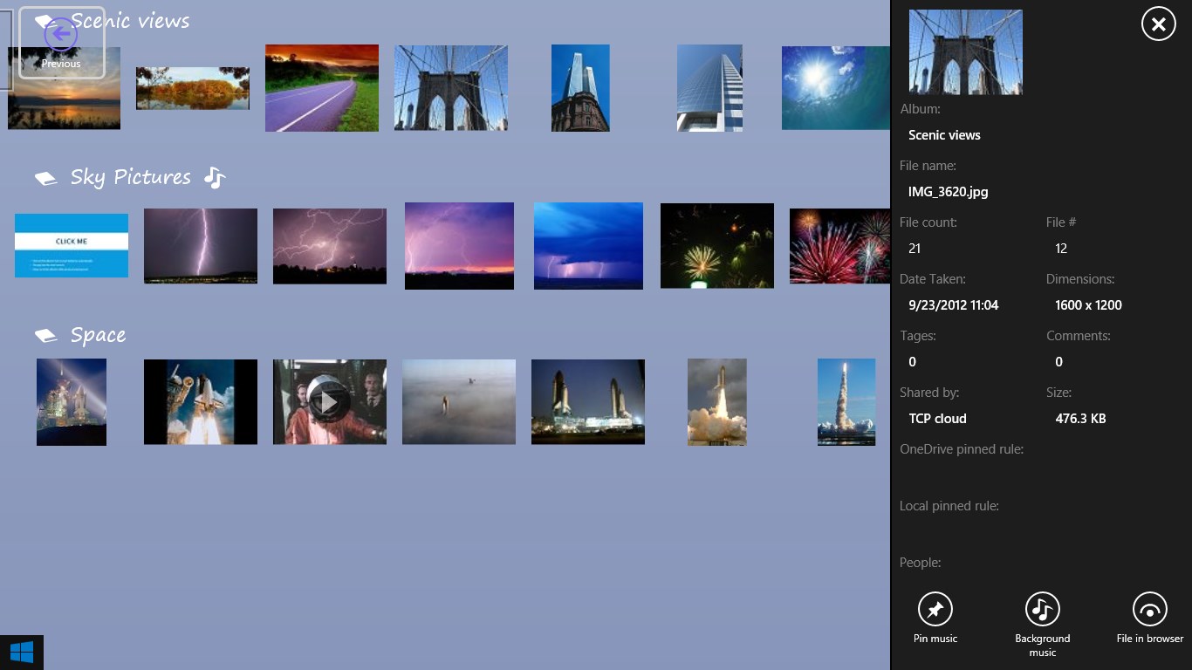Go back using Previous arrow button

61,35
